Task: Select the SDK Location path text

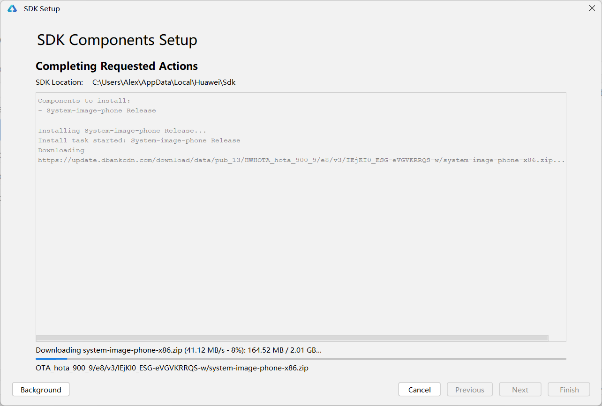Action: [x=164, y=82]
